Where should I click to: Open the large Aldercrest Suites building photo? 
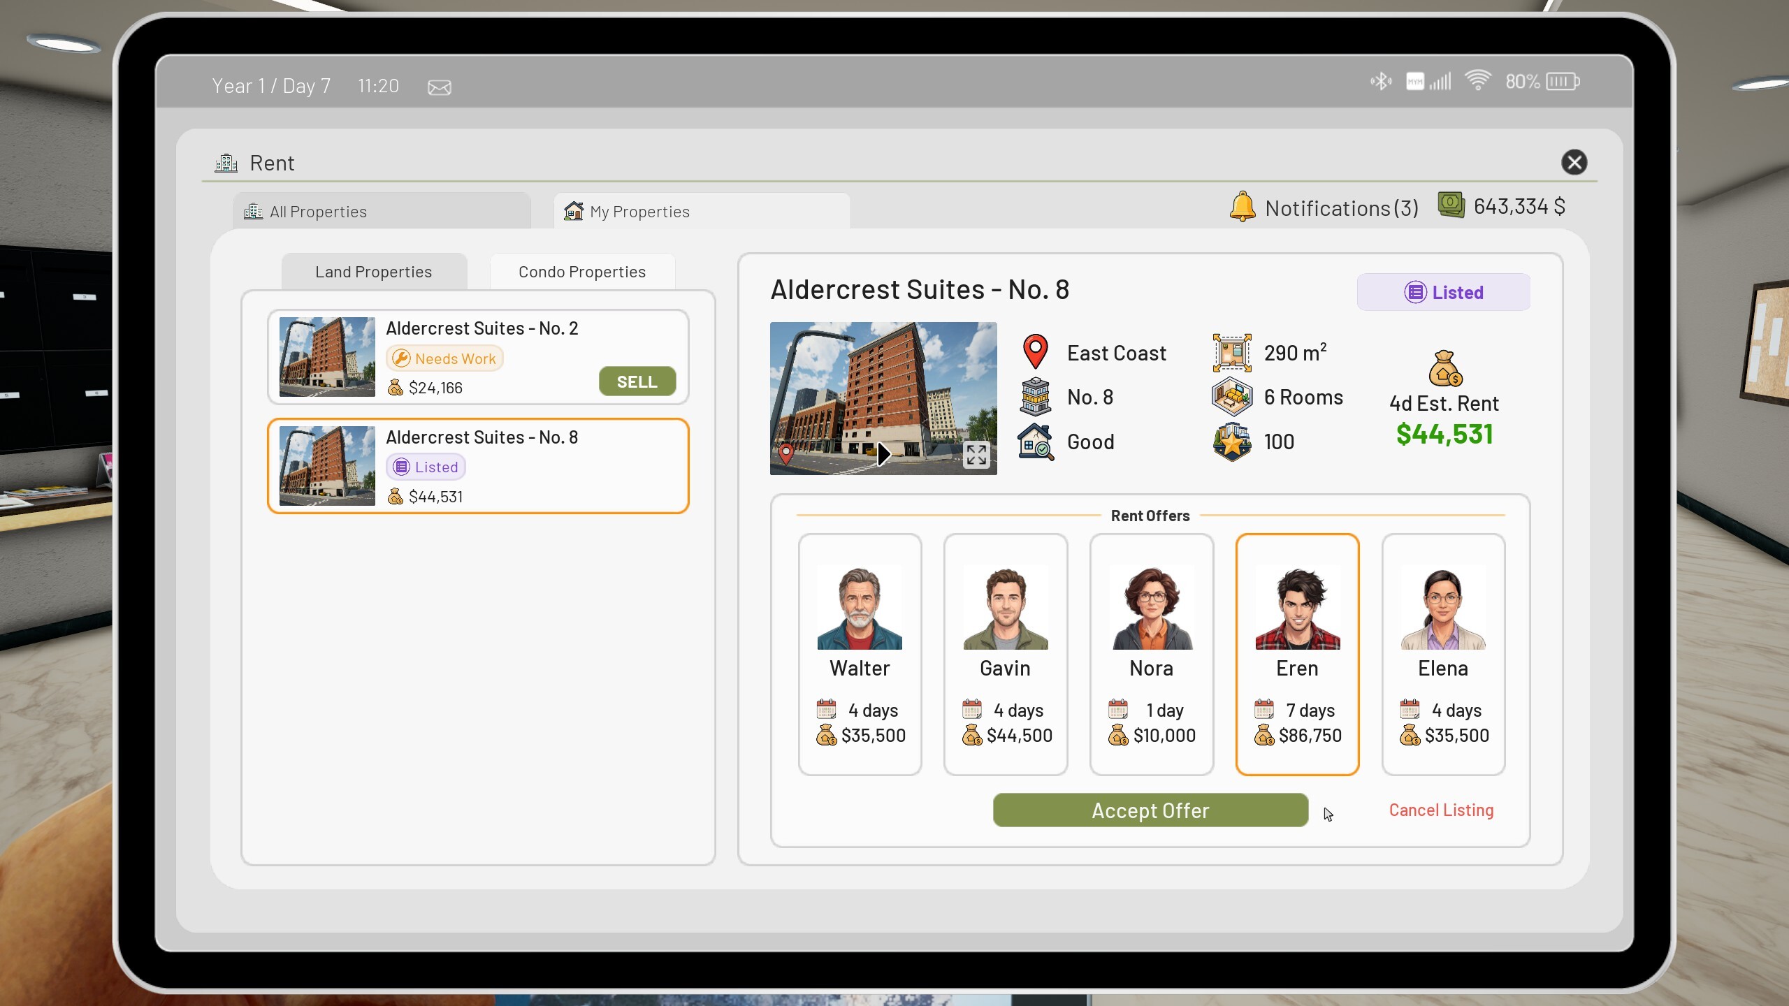tap(883, 398)
